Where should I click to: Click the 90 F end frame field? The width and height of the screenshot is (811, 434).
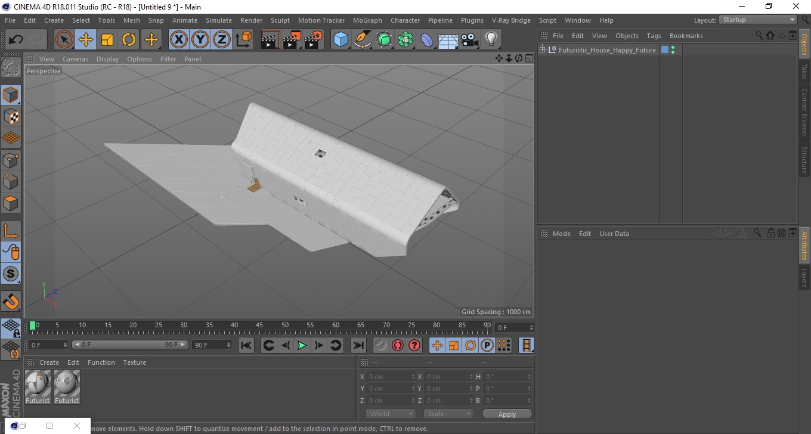(x=212, y=345)
